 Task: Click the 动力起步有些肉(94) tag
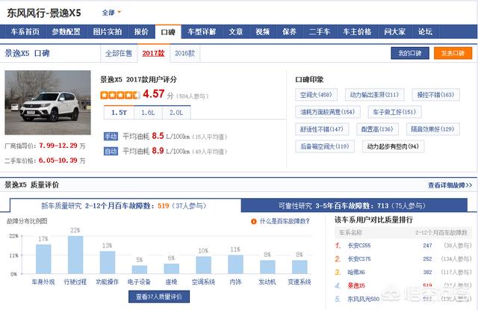pyautogui.click(x=394, y=146)
